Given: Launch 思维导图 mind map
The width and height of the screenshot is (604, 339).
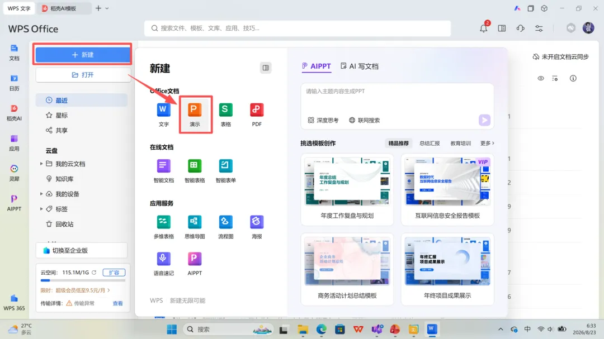Looking at the screenshot, I should (x=195, y=227).
